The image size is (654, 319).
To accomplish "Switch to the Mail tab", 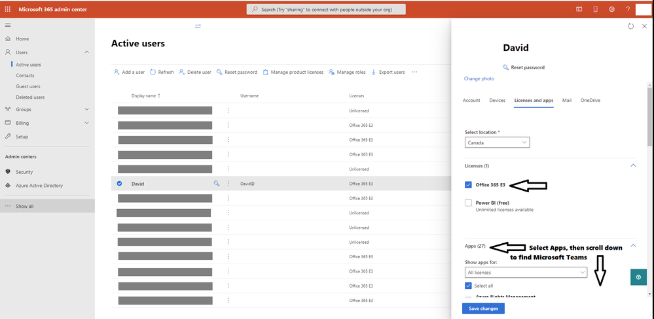I will tap(567, 101).
